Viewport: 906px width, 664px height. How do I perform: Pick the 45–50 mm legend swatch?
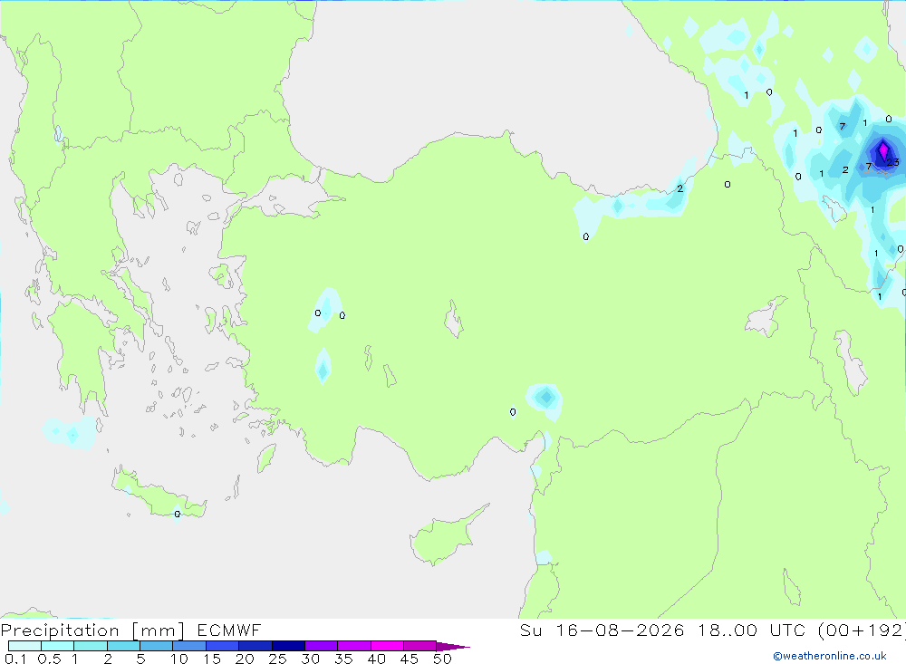point(420,646)
